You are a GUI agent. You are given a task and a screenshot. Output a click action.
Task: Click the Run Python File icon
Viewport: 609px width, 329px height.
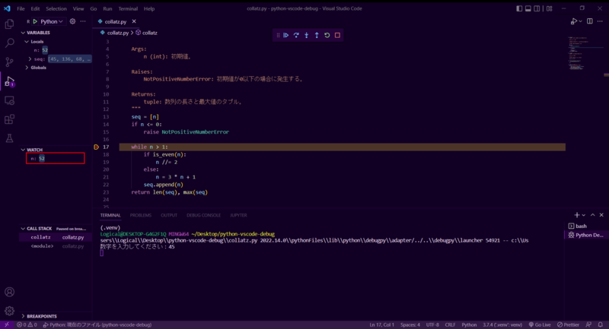click(574, 21)
